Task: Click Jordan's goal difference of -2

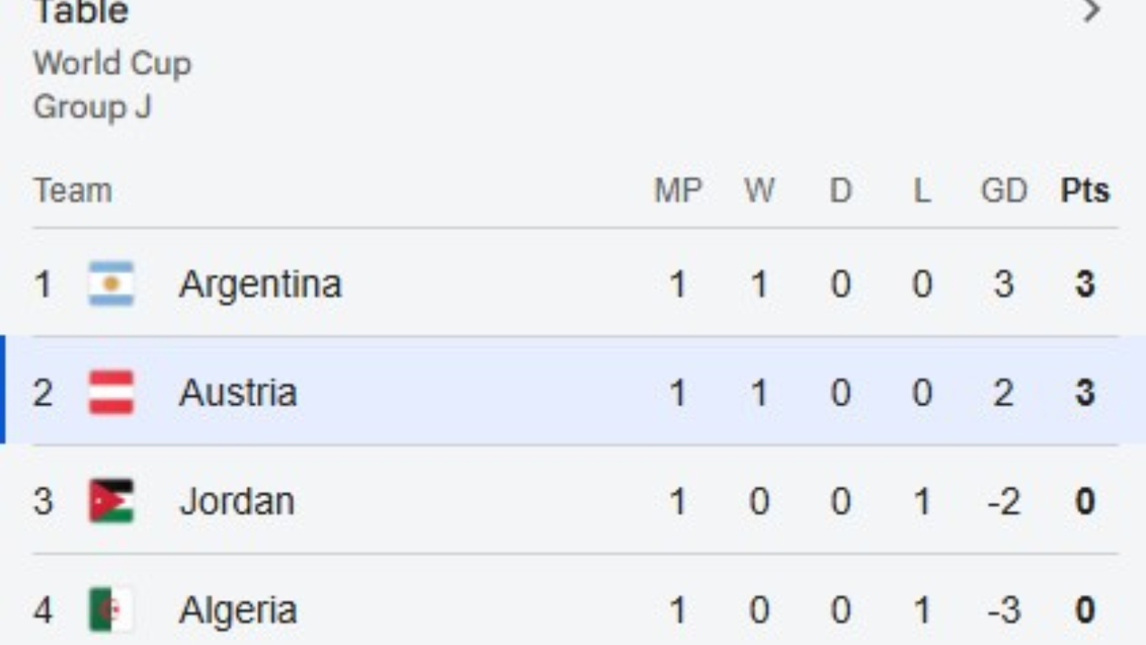Action: [x=1004, y=501]
